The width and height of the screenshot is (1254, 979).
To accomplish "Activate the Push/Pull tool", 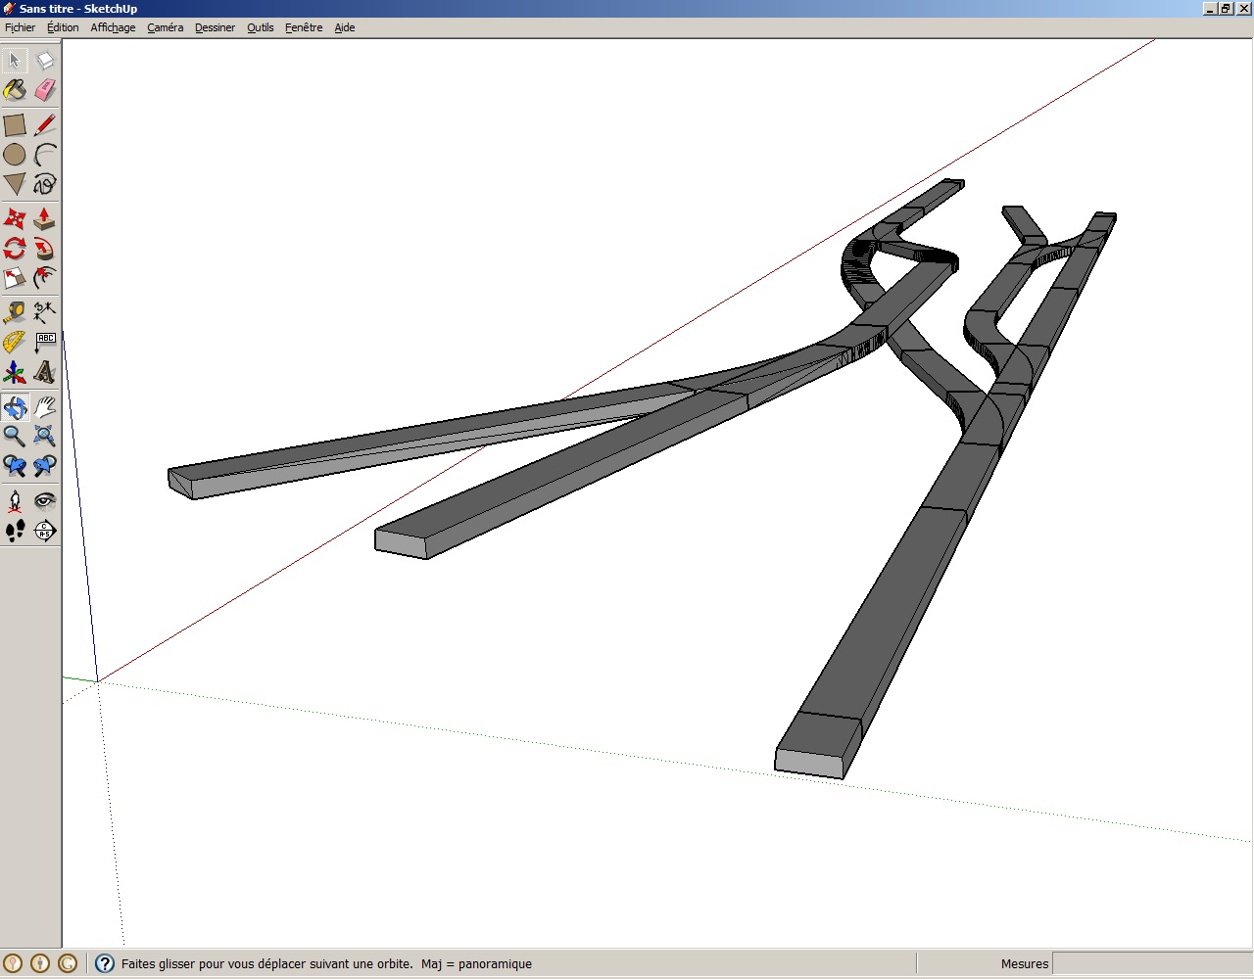I will (x=44, y=218).
